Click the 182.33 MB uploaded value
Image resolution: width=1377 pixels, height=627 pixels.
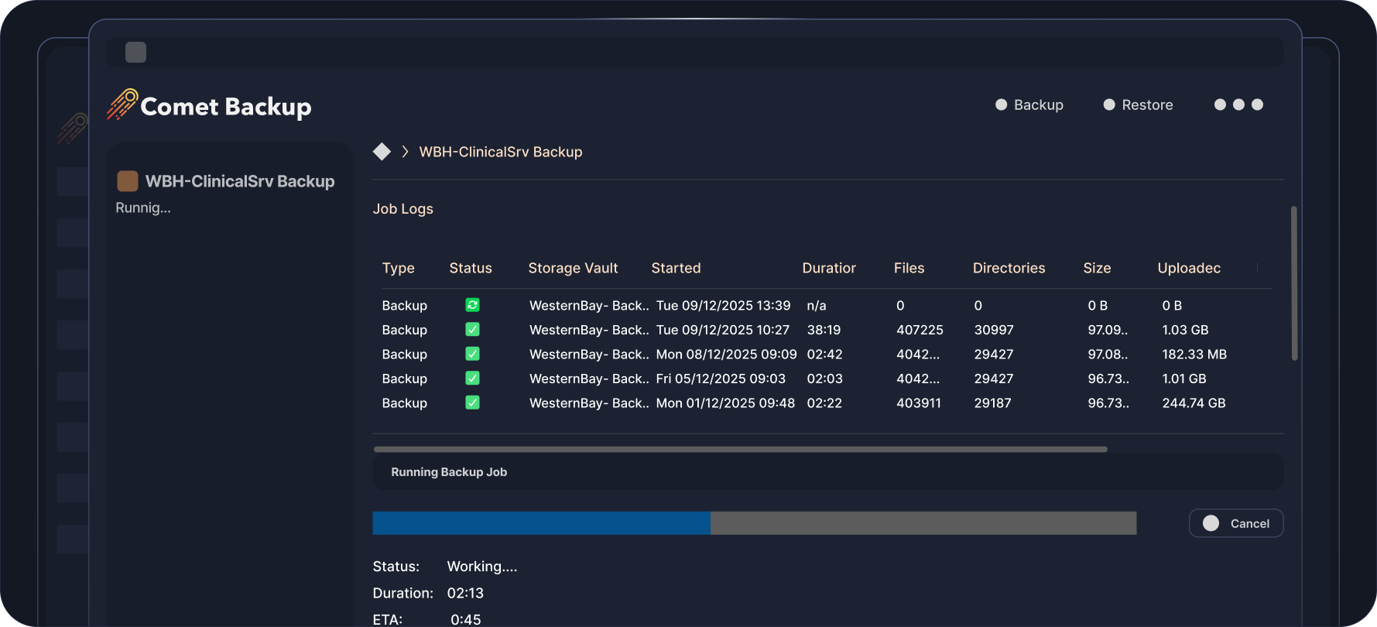click(x=1194, y=355)
